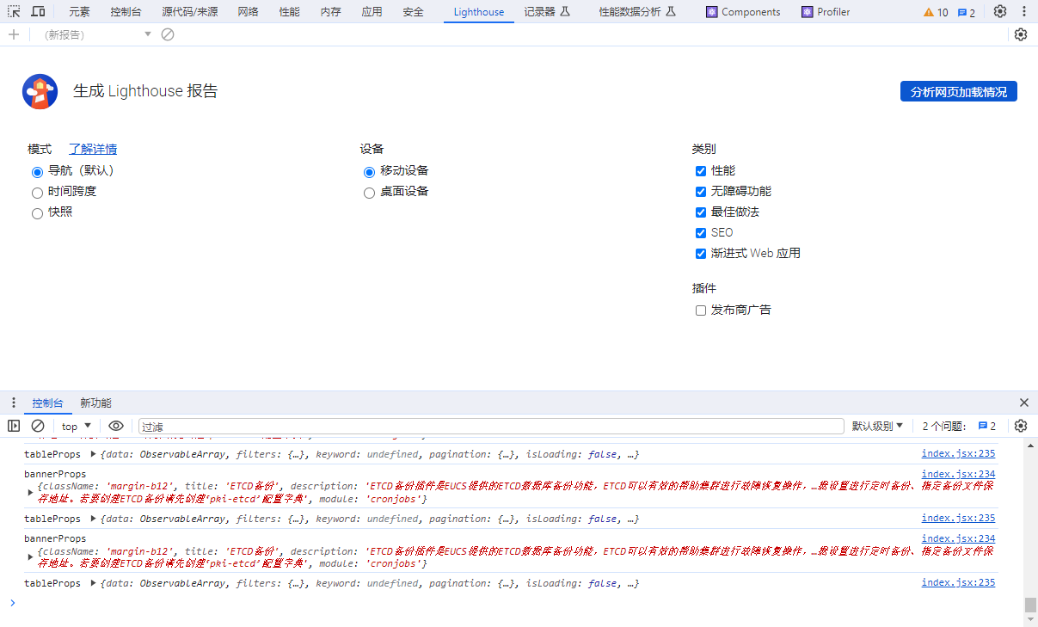Switch to the 源代码/来源 tab

tap(189, 12)
